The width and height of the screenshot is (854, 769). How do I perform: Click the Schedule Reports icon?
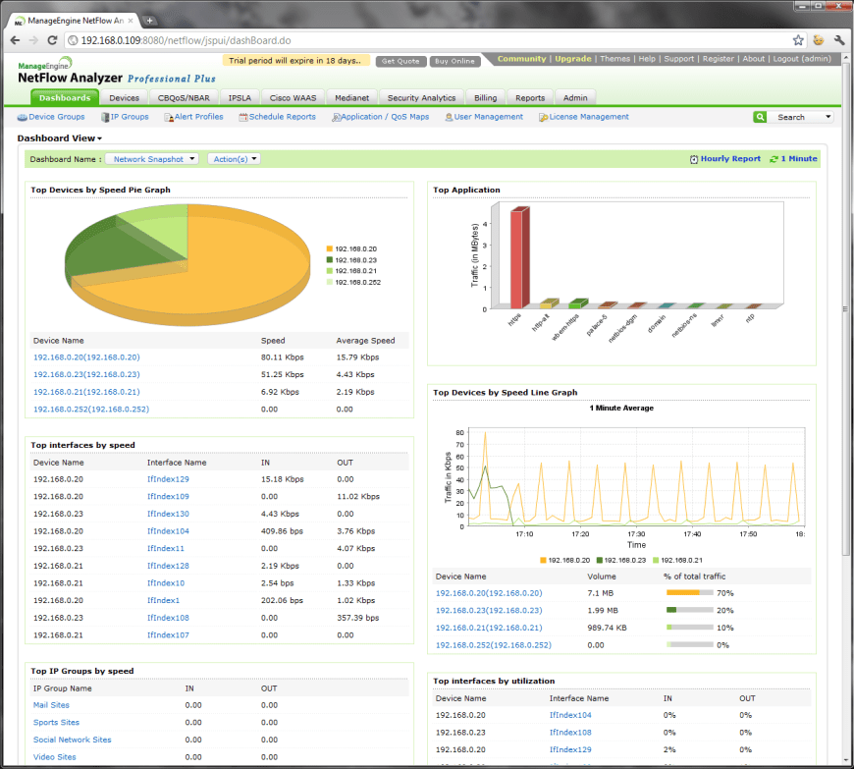click(x=242, y=117)
